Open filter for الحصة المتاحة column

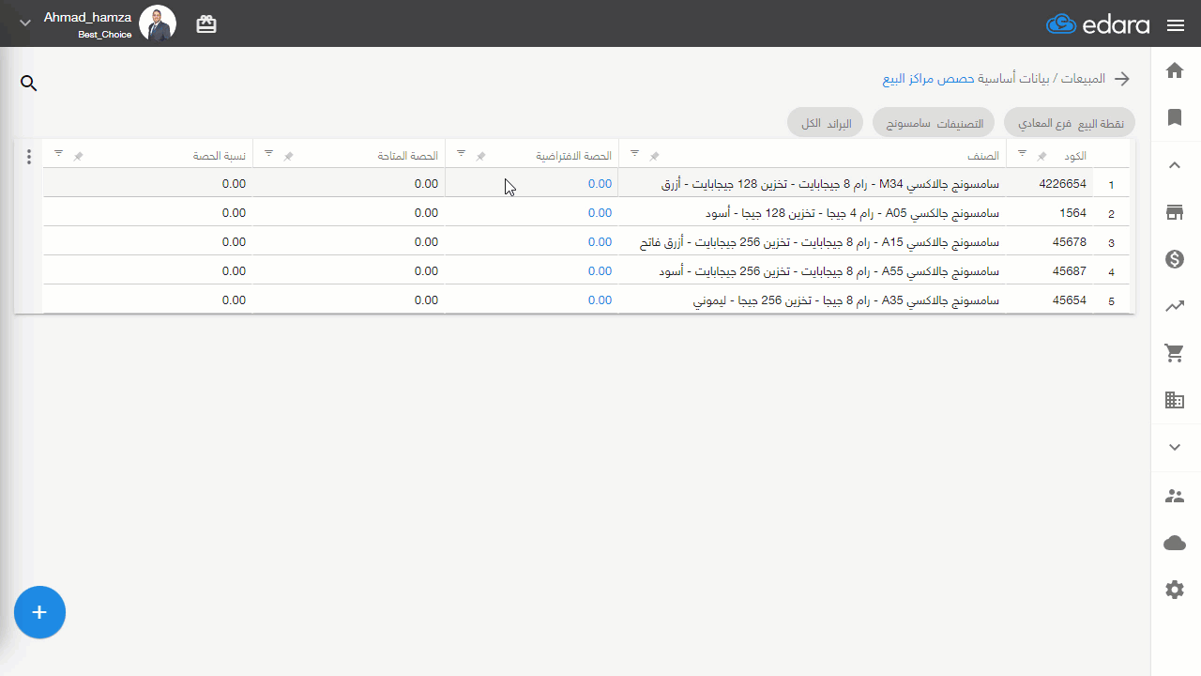(268, 152)
